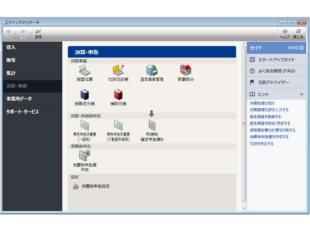Open the 総勘定元帳 general ledger book
The width and height of the screenshot is (310, 232).
click(x=85, y=97)
